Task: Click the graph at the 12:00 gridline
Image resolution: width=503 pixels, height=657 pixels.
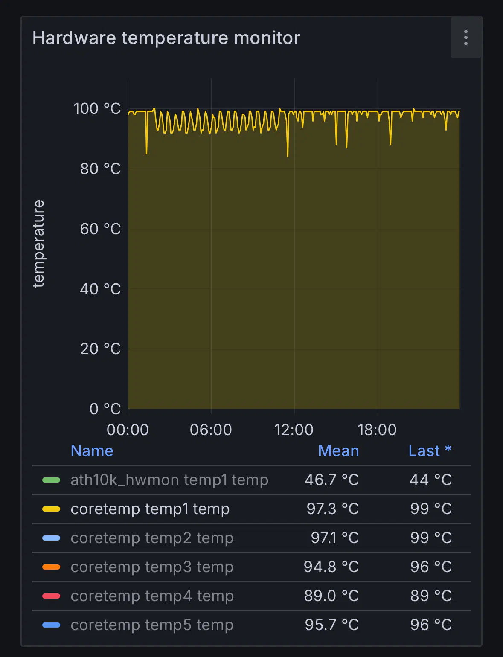Action: (x=294, y=256)
